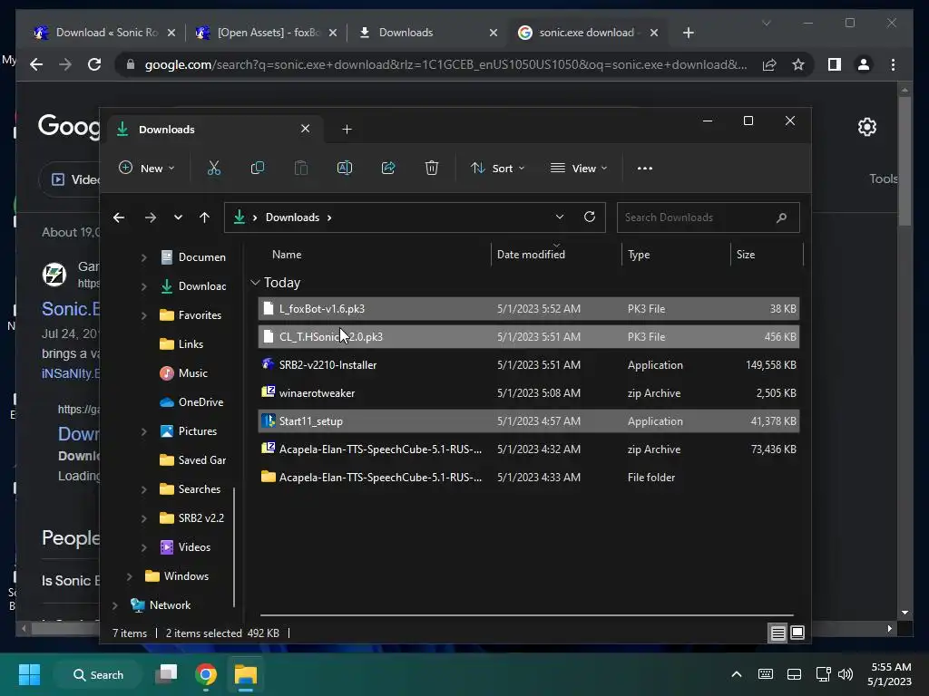Open the address bar history dropdown
929x696 pixels.
559,217
